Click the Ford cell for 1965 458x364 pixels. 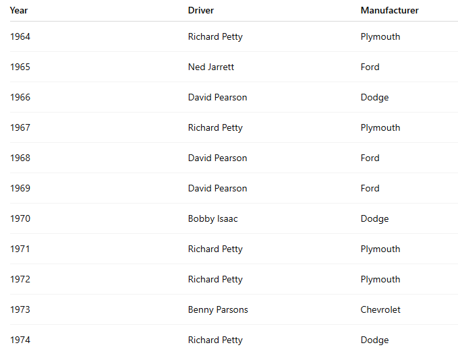click(370, 67)
